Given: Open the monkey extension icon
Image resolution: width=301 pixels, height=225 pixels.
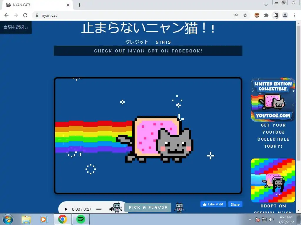Looking at the screenshot, I should click(257, 15).
